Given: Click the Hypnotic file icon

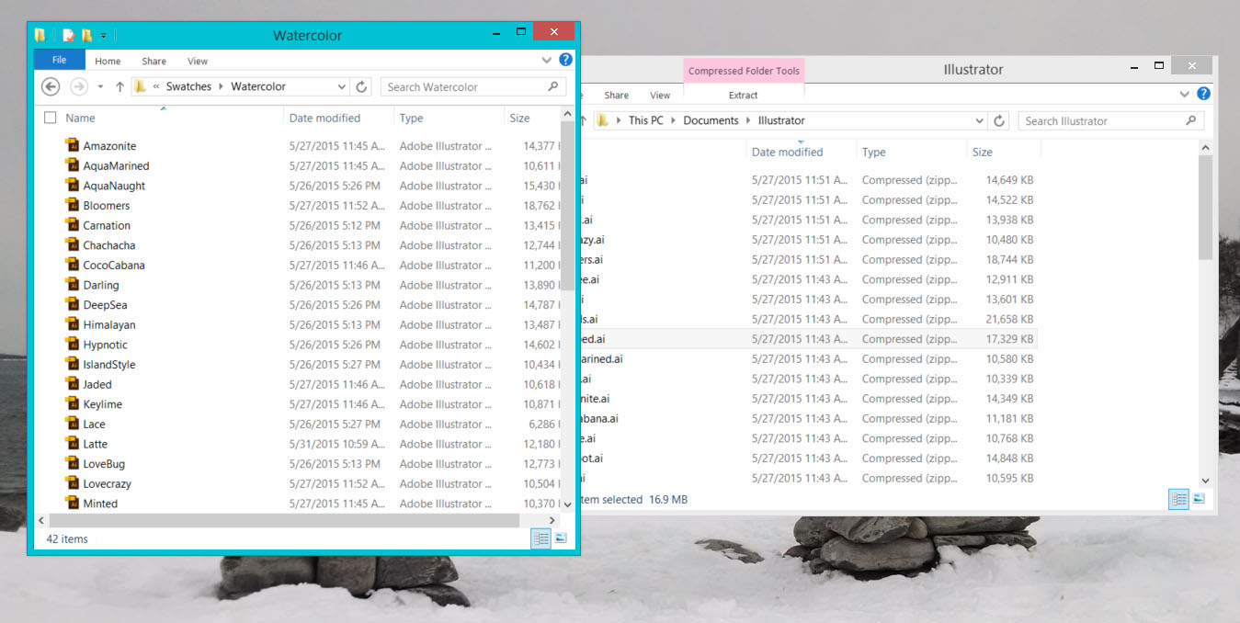Looking at the screenshot, I should (x=73, y=345).
